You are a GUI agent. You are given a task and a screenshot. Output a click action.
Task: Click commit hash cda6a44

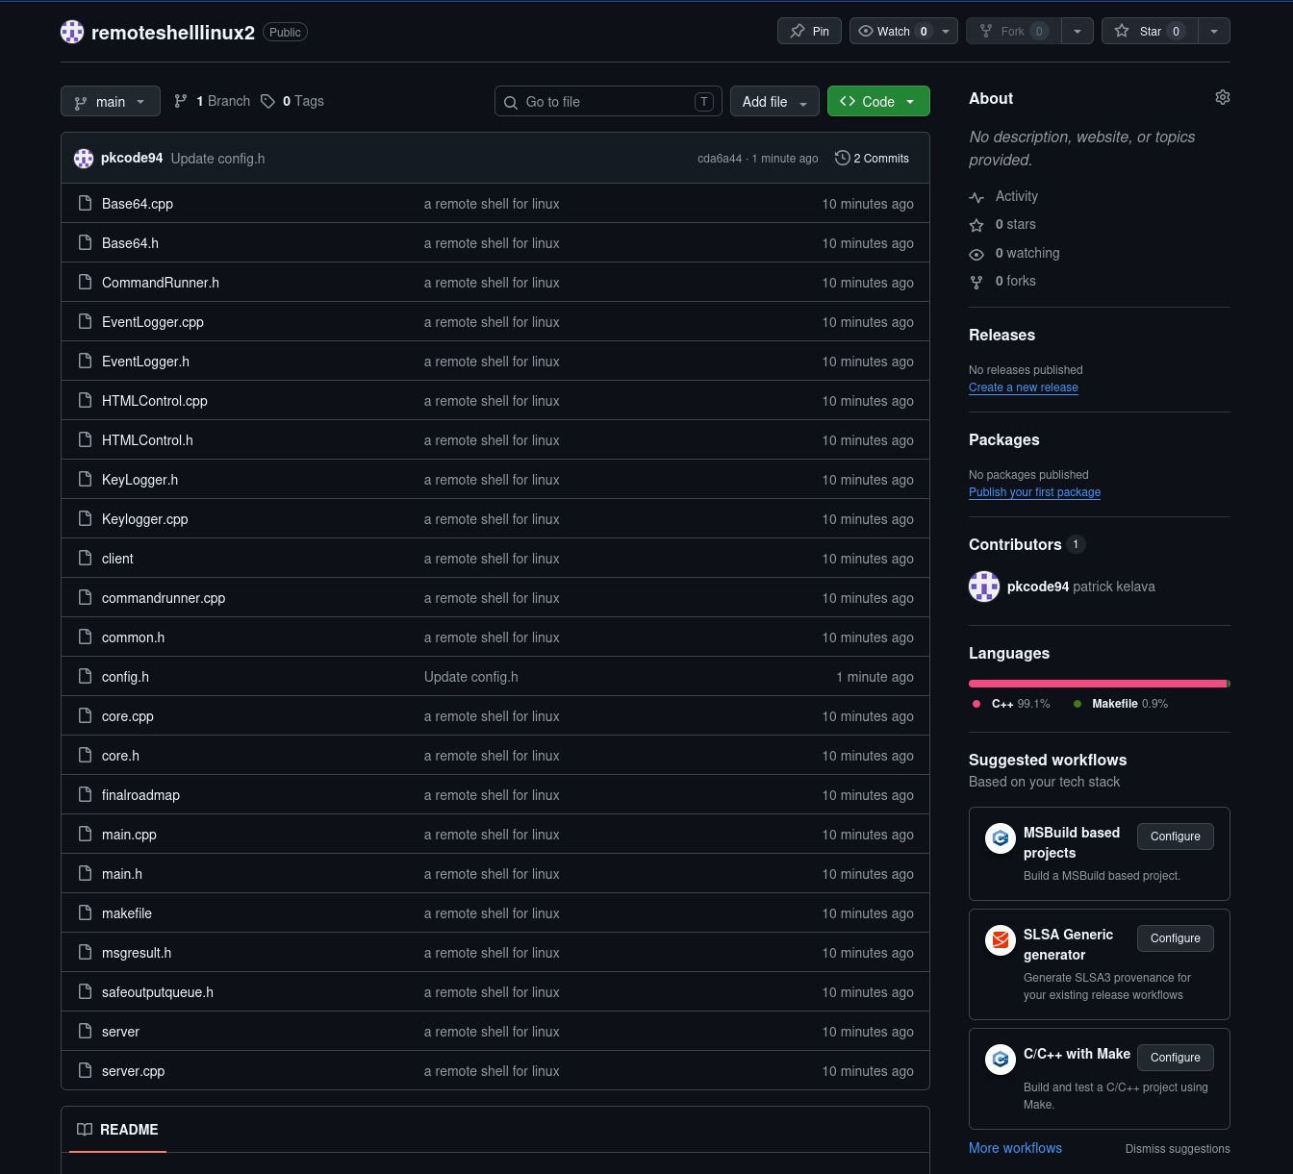(x=720, y=159)
